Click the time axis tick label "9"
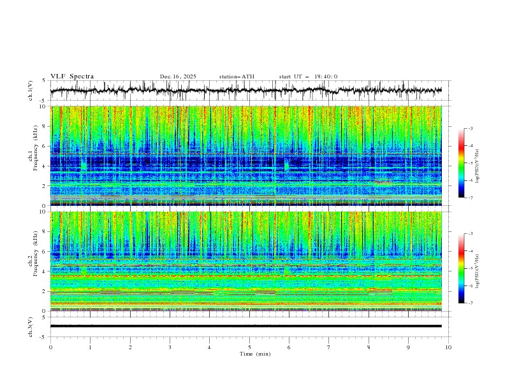505x390 pixels. pyautogui.click(x=408, y=347)
